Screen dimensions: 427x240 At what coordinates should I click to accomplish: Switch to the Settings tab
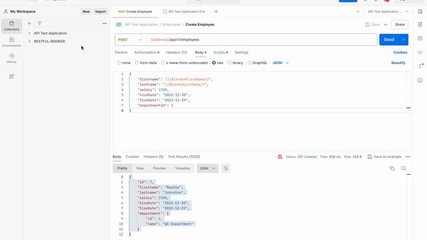(242, 52)
